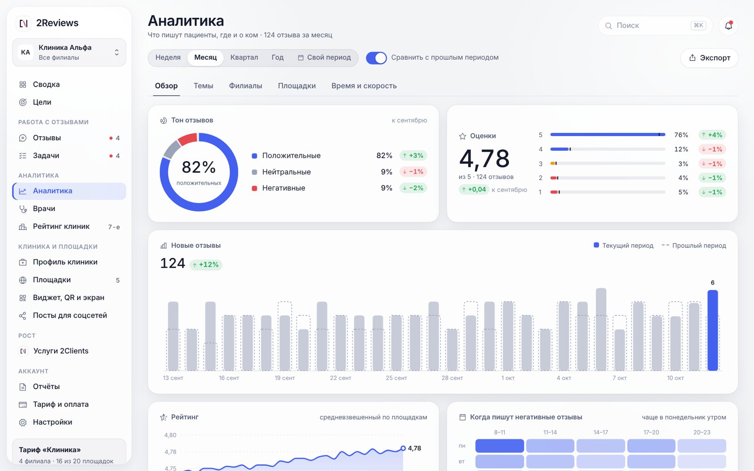Switch to the Обзор tab
Viewport: 754px width, 471px height.
(x=166, y=86)
